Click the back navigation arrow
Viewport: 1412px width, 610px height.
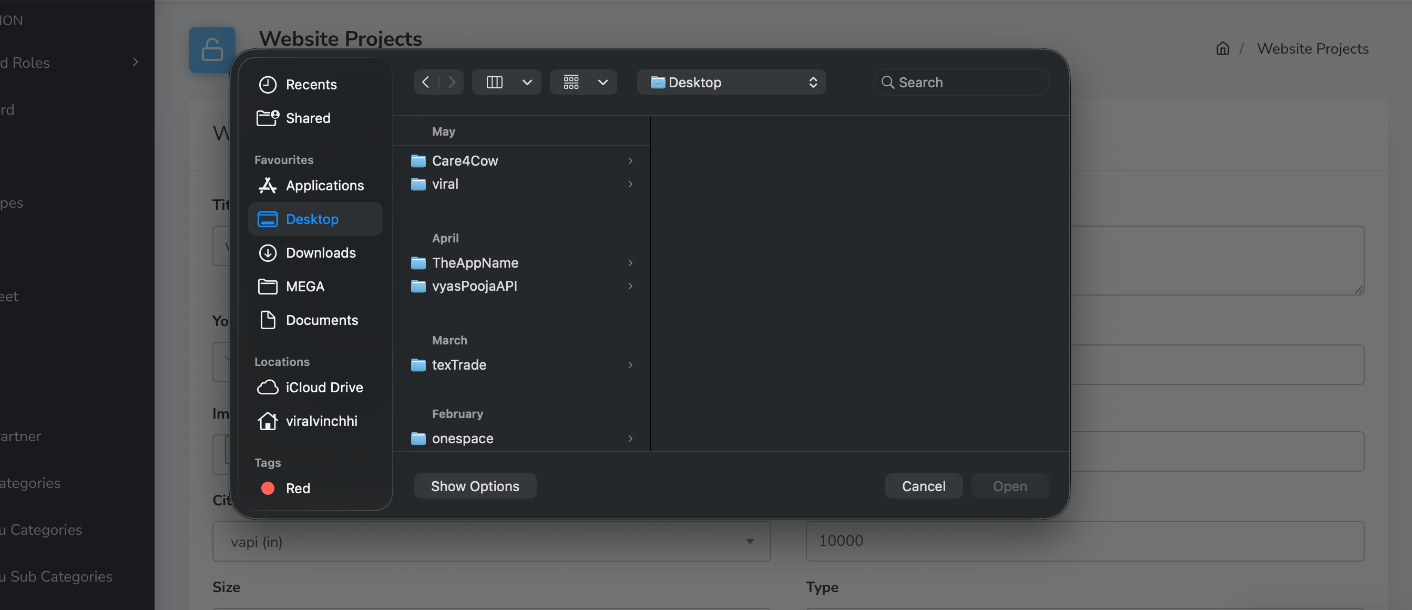[x=425, y=82]
